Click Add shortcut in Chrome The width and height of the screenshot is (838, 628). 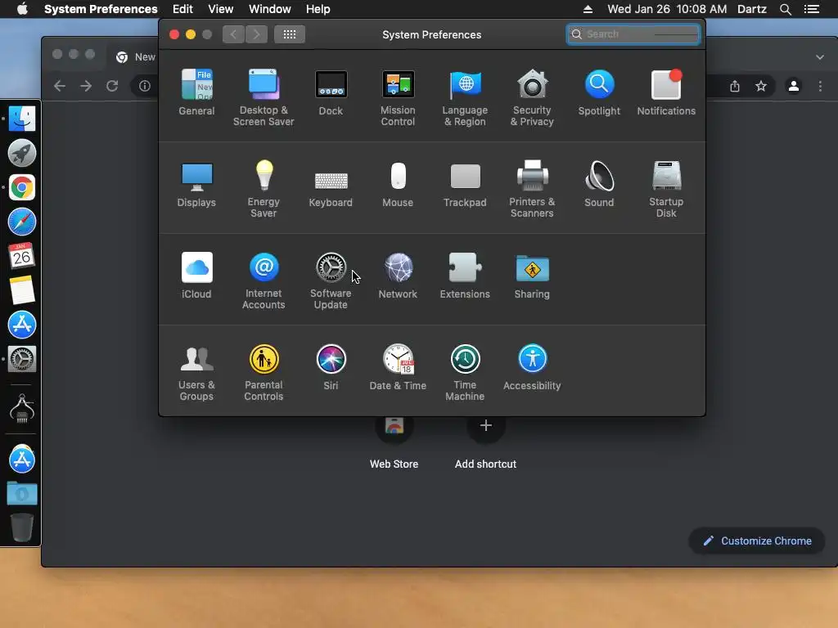pyautogui.click(x=485, y=441)
